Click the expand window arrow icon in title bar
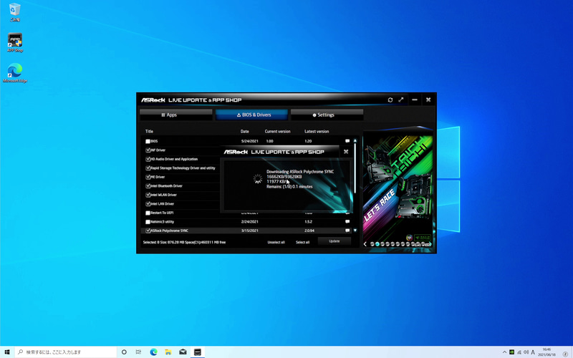 pyautogui.click(x=401, y=100)
